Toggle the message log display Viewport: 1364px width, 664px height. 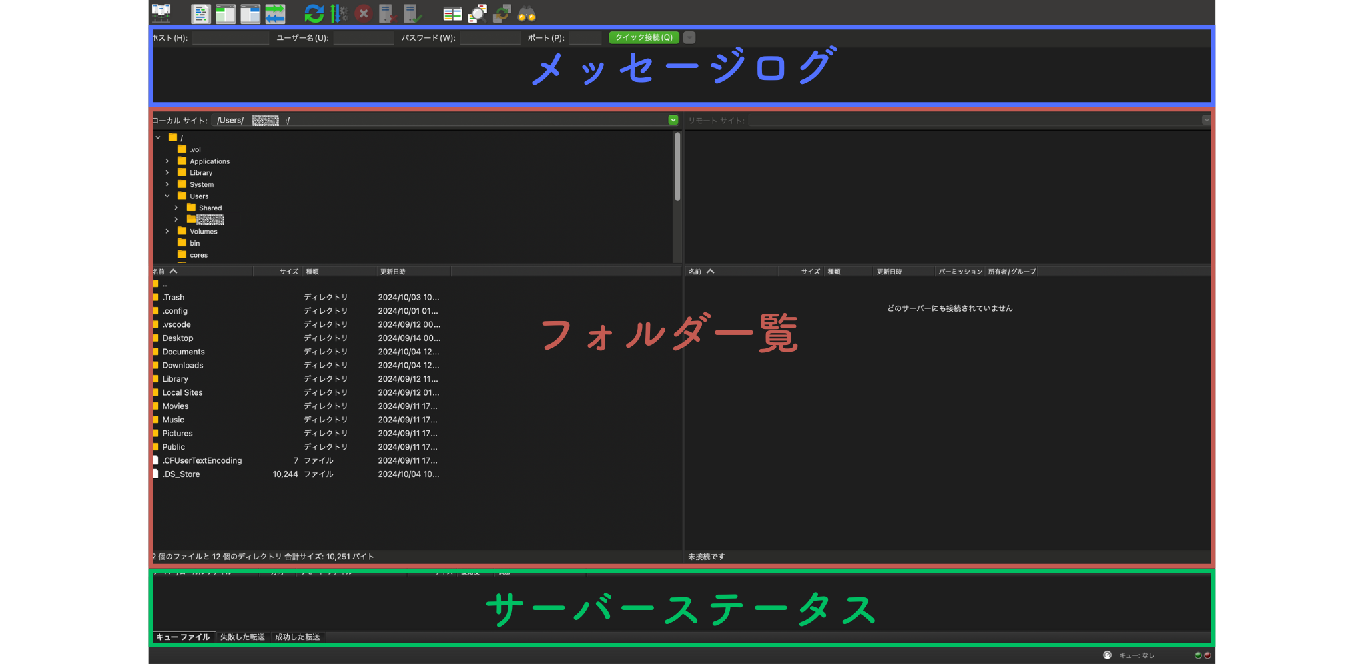coord(201,13)
